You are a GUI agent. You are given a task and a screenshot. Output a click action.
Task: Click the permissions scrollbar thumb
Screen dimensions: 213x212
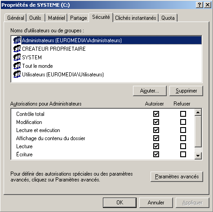pyautogui.click(x=198, y=132)
